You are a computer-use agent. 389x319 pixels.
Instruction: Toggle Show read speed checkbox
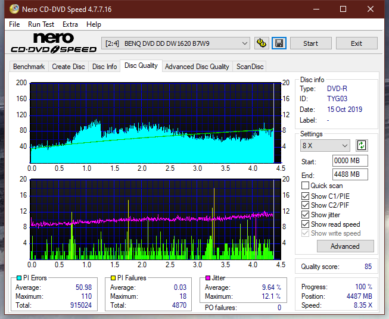pos(305,224)
